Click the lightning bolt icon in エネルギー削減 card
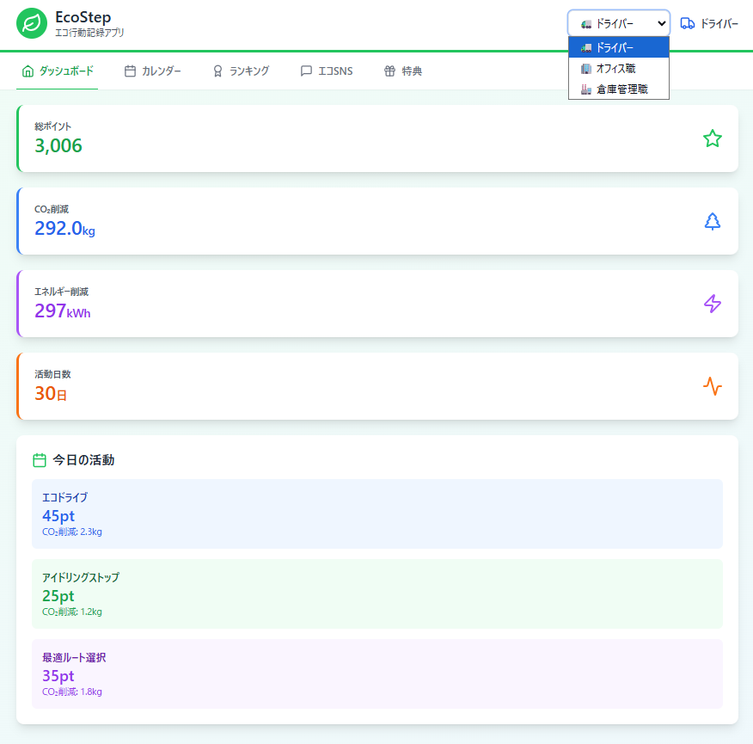 click(712, 304)
